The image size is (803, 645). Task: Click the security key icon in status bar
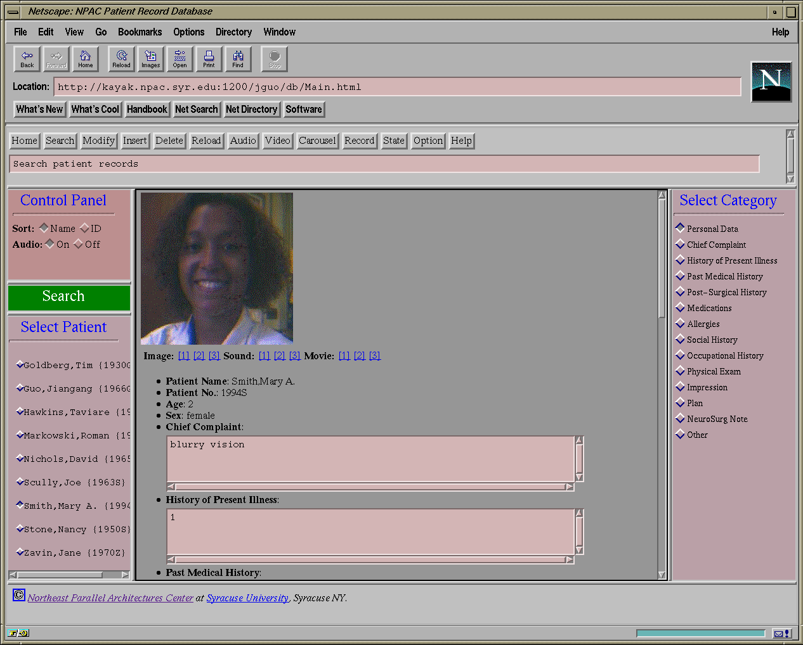18,633
